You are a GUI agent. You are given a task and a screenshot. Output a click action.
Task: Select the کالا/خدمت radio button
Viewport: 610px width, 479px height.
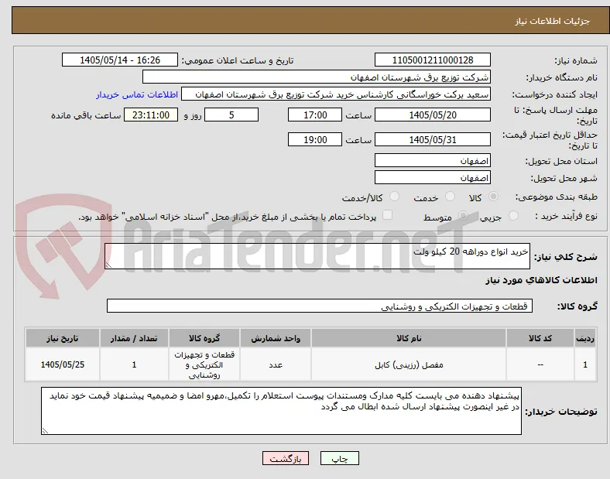tap(395, 197)
